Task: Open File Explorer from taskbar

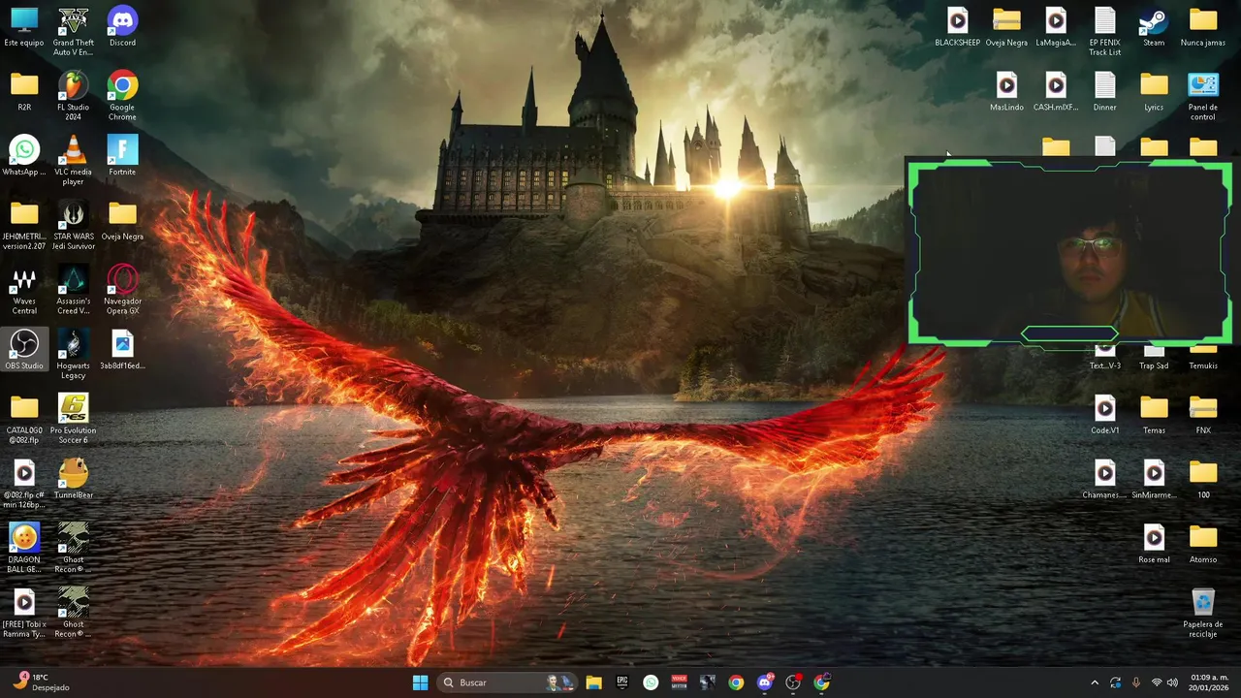Action: 594,682
